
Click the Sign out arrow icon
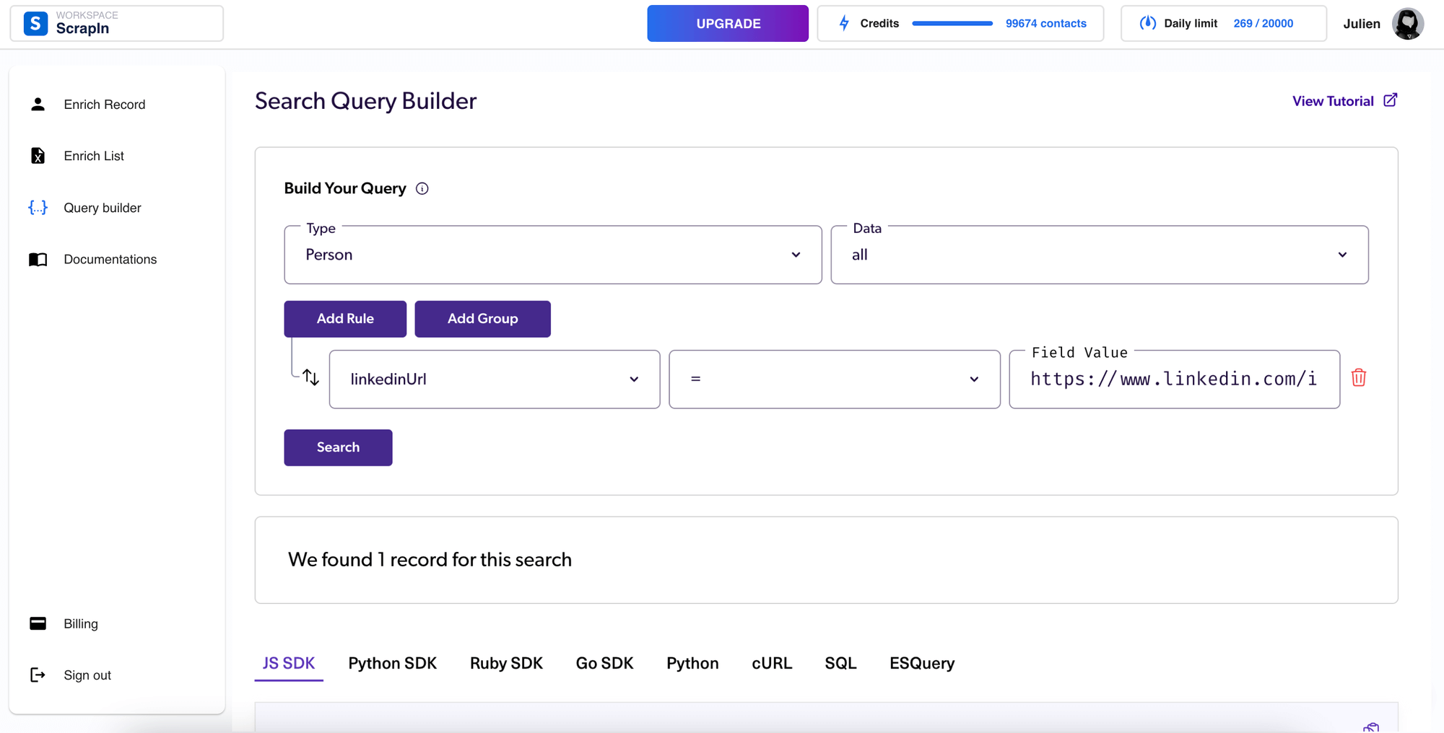point(38,675)
